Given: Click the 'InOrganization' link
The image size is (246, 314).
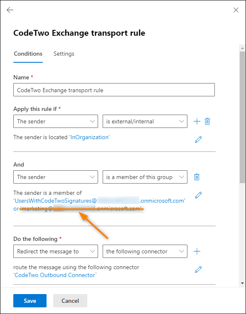Looking at the screenshot, I should (89, 137).
